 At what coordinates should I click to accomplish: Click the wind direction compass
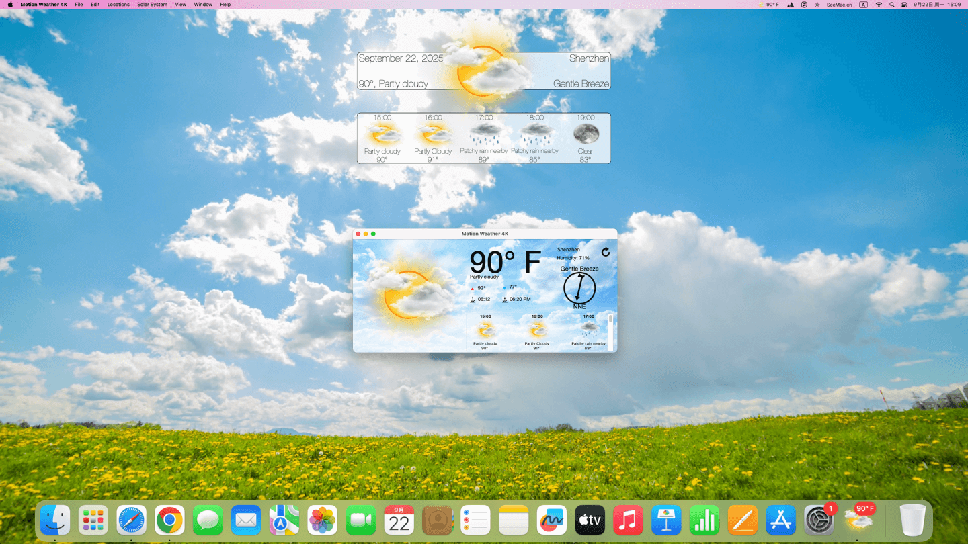tap(579, 288)
